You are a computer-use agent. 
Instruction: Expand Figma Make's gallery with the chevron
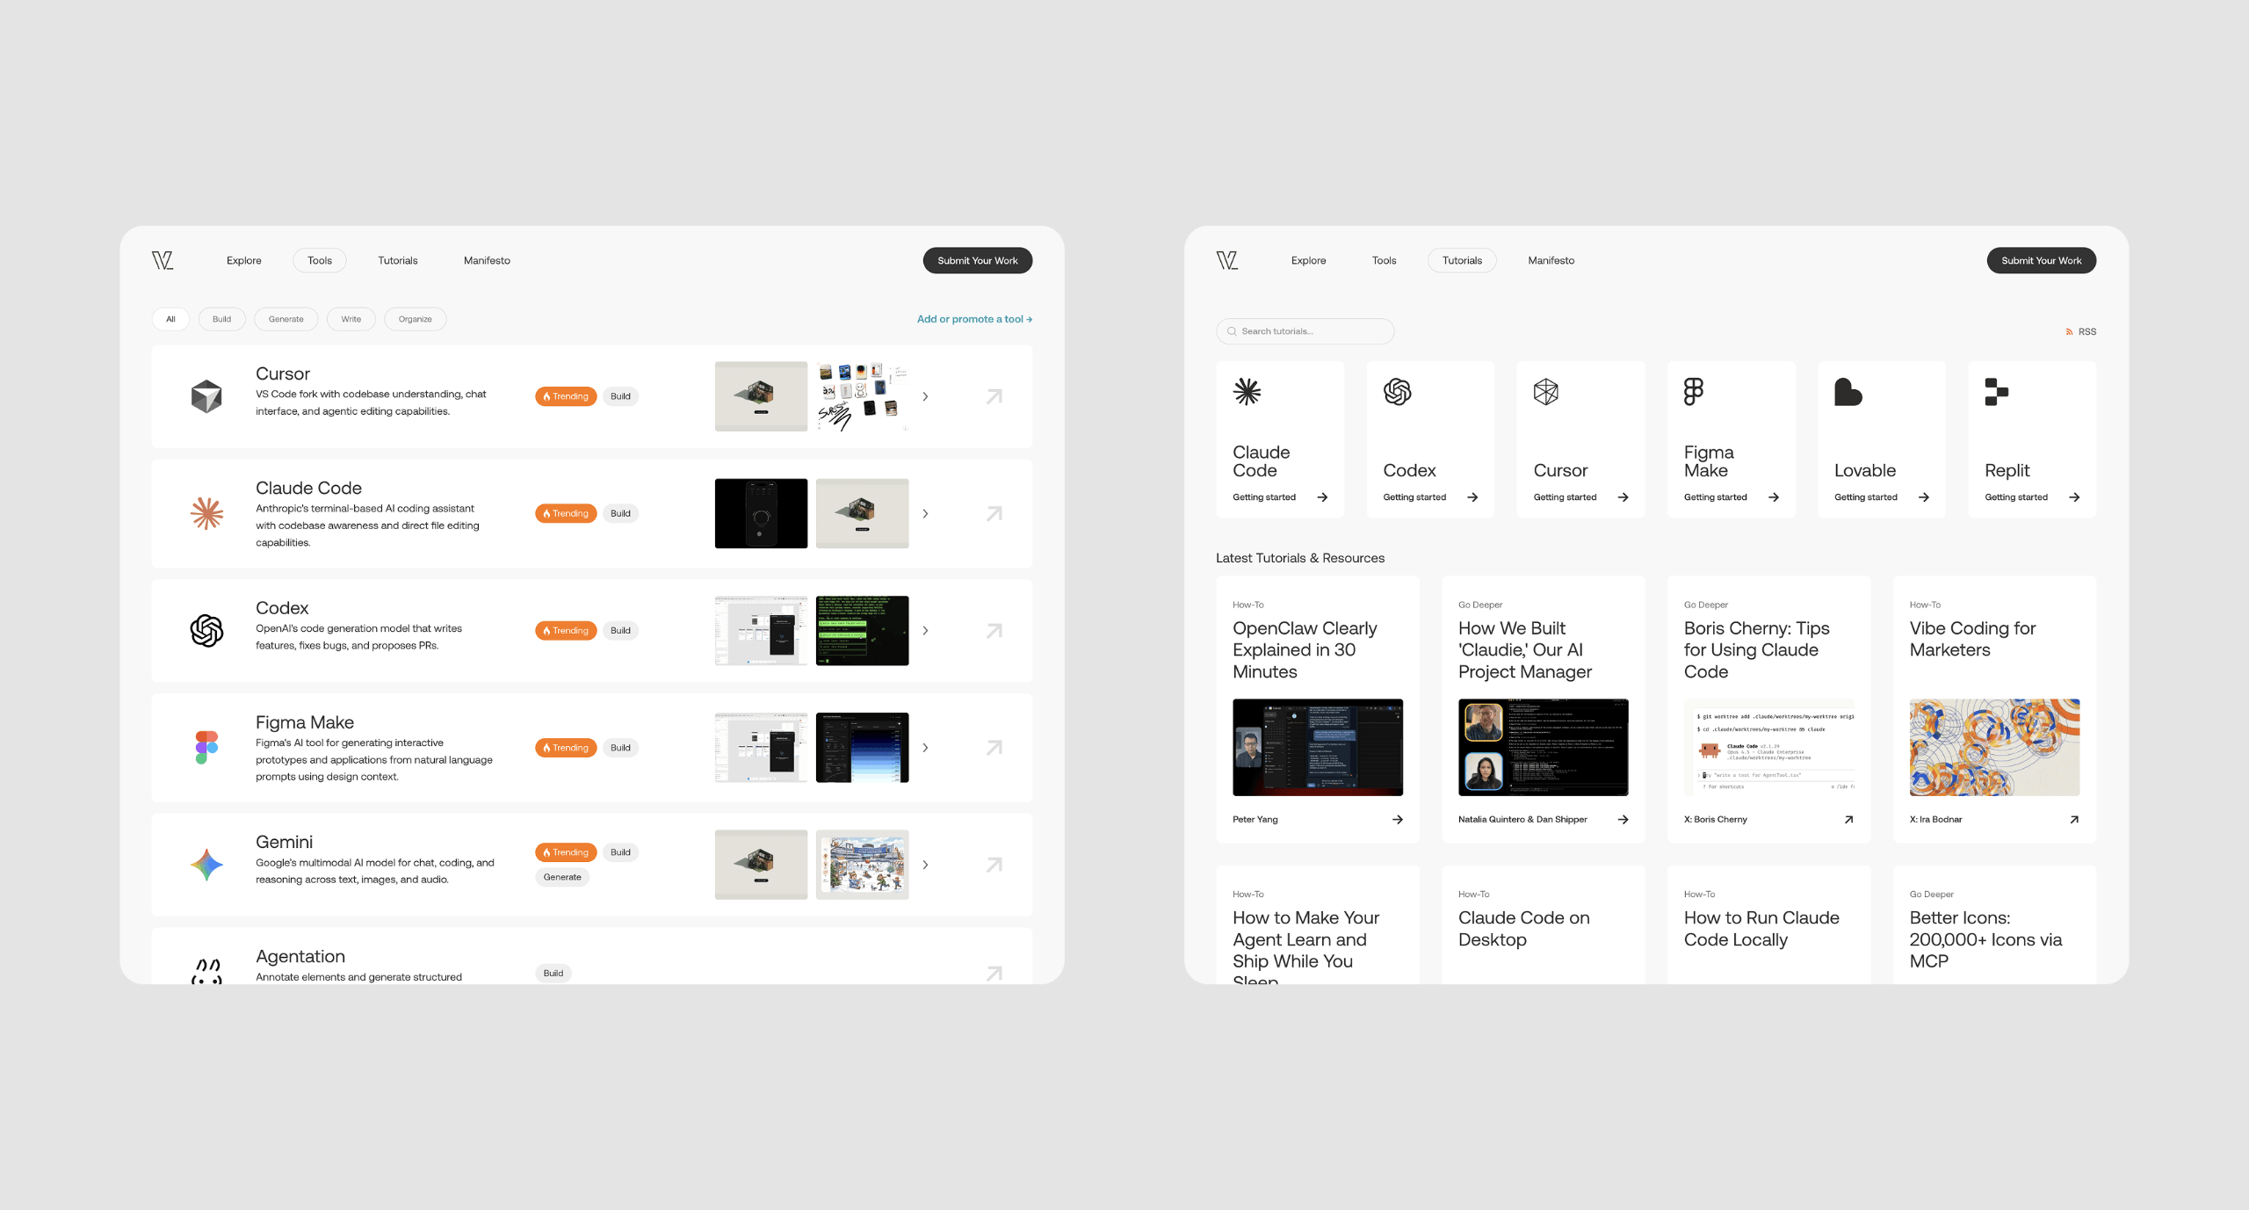tap(925, 748)
